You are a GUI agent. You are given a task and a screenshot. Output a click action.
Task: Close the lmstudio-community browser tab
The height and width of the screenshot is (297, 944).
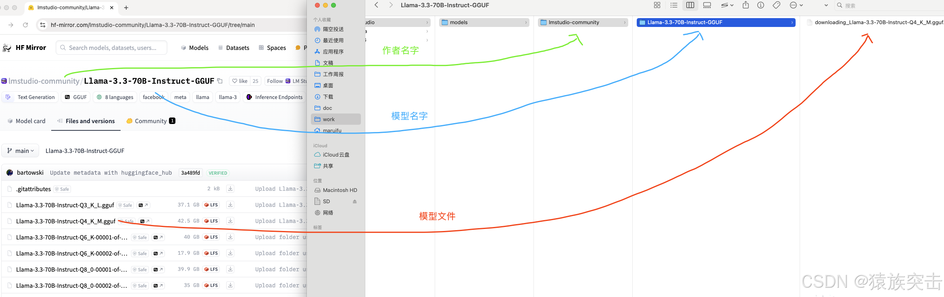[x=112, y=8]
